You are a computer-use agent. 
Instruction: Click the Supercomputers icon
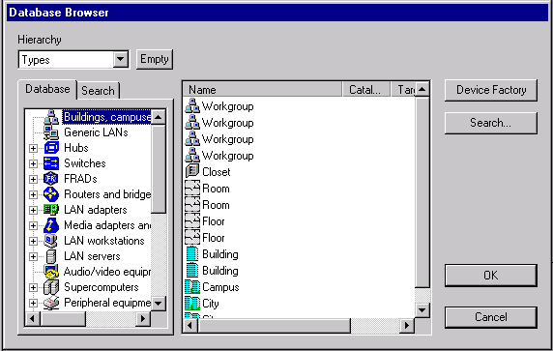pyautogui.click(x=51, y=287)
